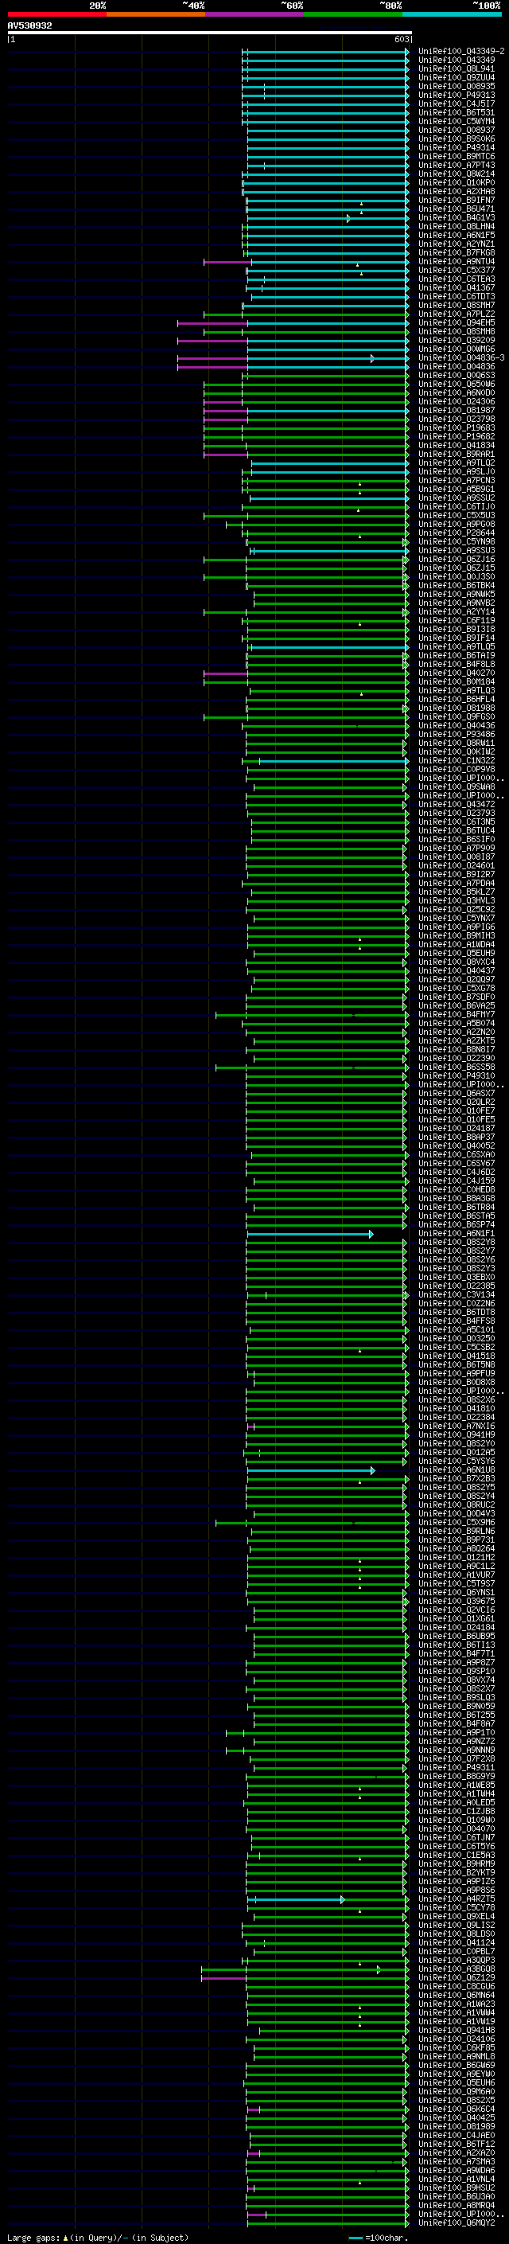Select hit UniRef100_A9NTU4
This screenshot has height=2244, width=509.
point(457,261)
